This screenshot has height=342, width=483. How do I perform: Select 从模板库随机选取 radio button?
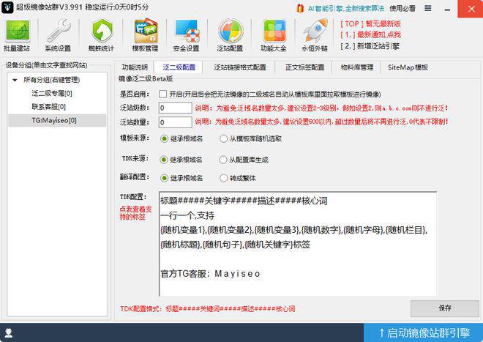pos(224,138)
